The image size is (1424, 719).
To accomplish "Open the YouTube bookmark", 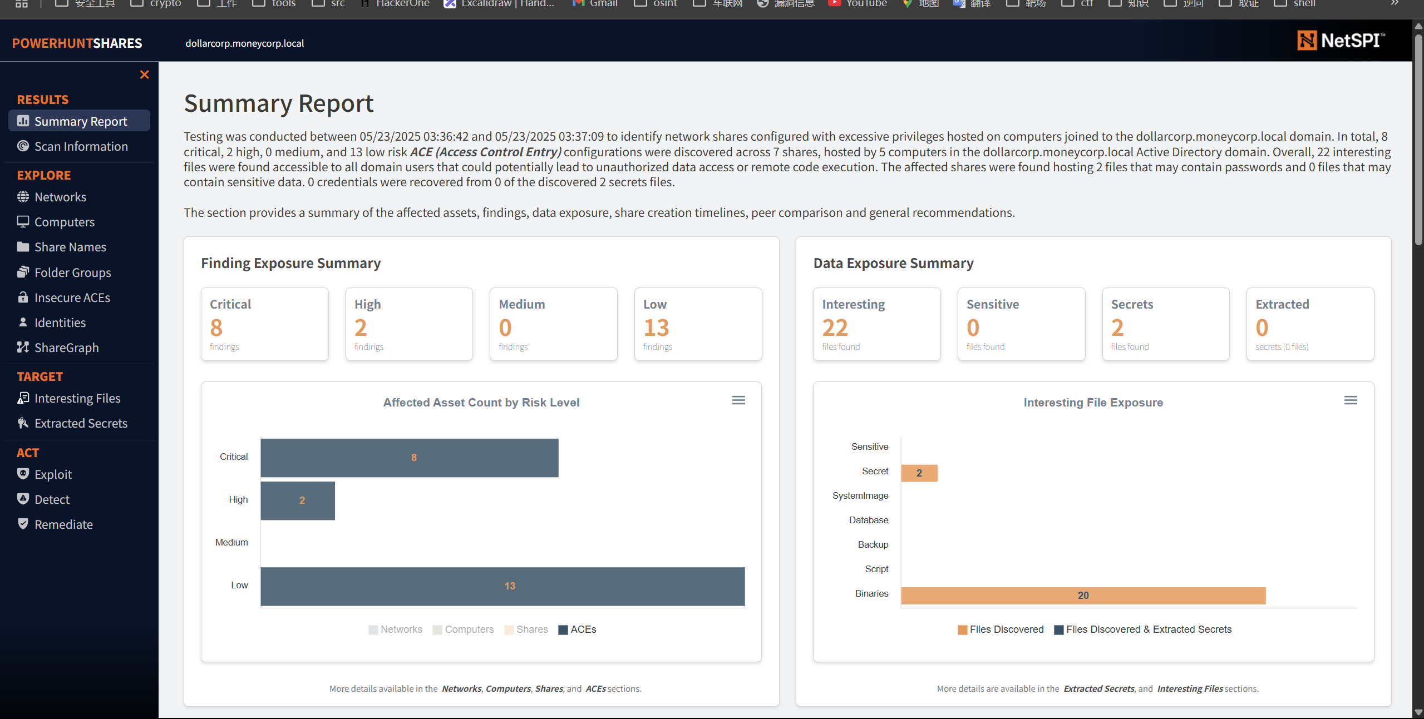I will click(x=858, y=4).
